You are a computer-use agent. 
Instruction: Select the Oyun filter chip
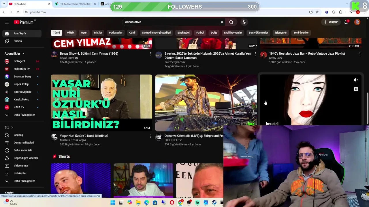(x=84, y=32)
